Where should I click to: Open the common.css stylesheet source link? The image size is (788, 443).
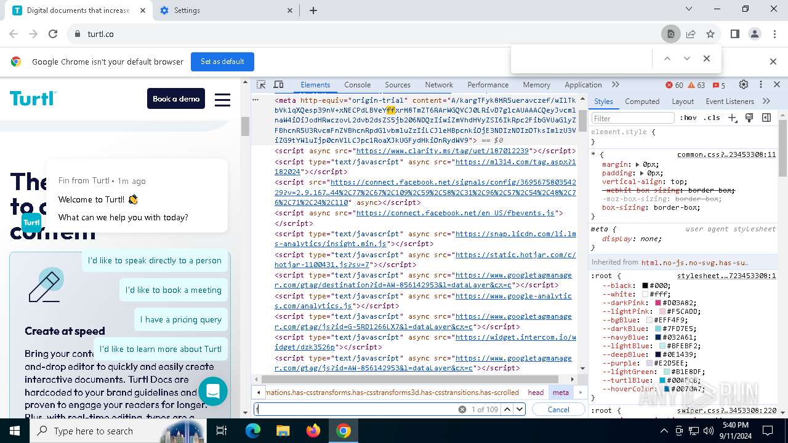click(726, 155)
